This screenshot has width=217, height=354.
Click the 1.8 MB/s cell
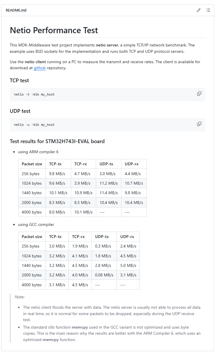(x=104, y=256)
